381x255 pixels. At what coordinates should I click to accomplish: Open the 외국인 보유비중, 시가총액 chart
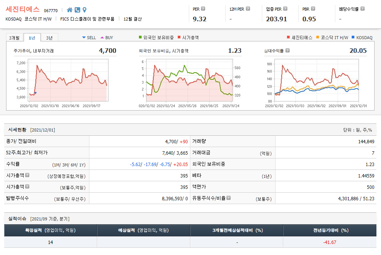click(x=189, y=80)
